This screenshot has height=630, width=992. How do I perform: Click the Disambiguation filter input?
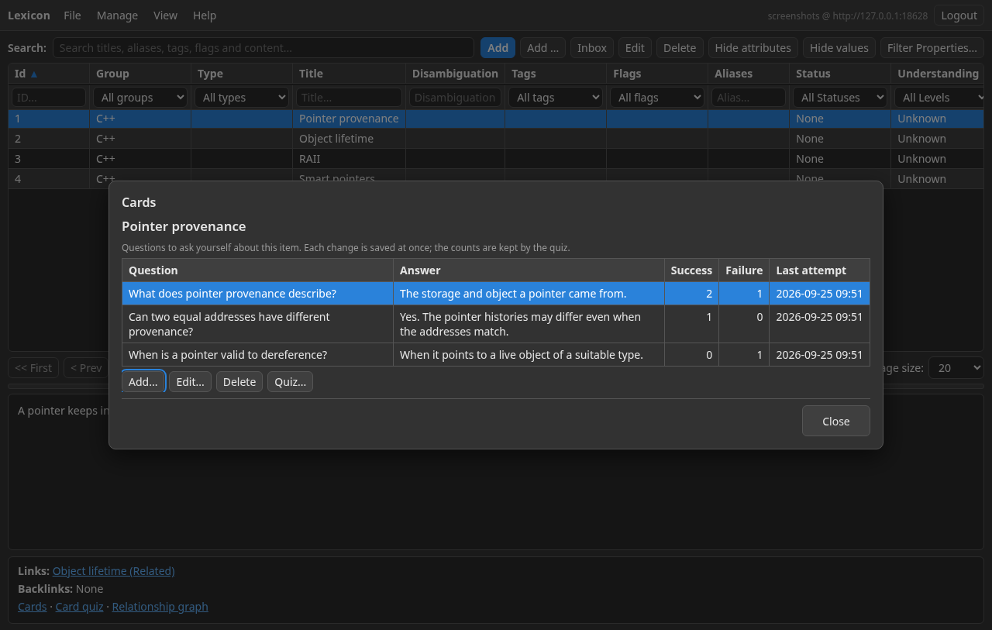(455, 98)
